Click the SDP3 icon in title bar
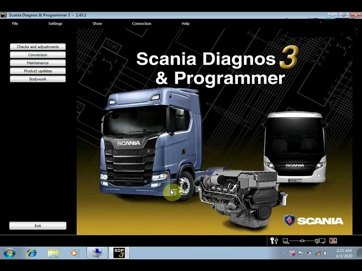 tap(4, 15)
